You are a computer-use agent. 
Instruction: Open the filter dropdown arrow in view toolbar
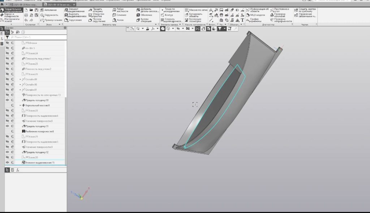[x=224, y=29]
